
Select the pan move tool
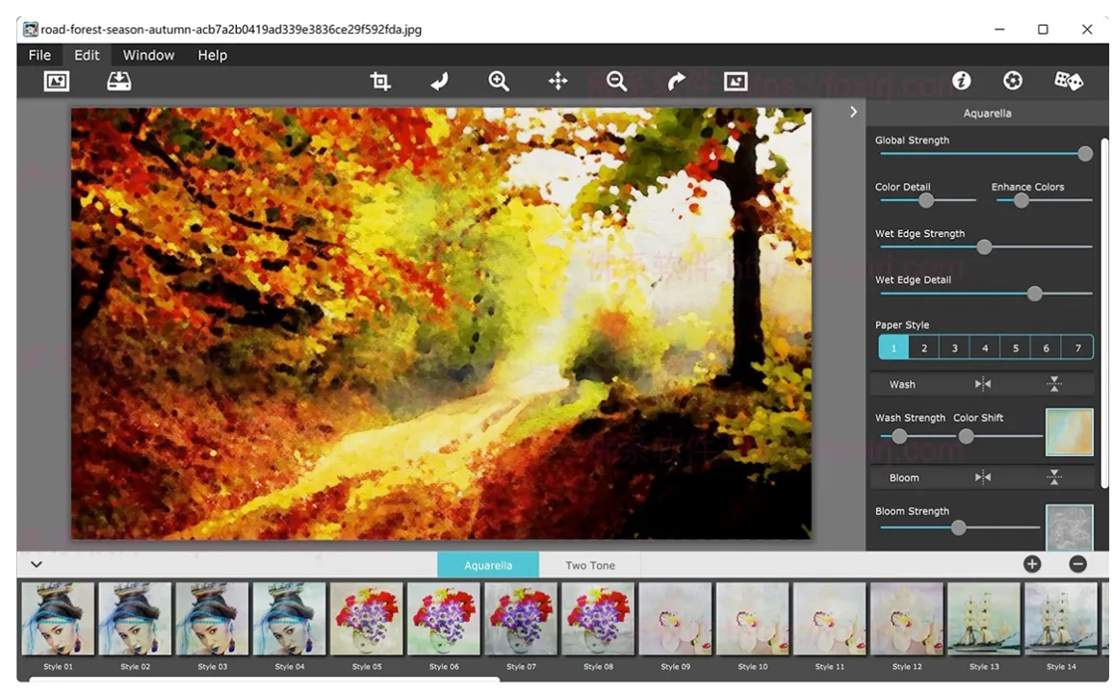[558, 82]
